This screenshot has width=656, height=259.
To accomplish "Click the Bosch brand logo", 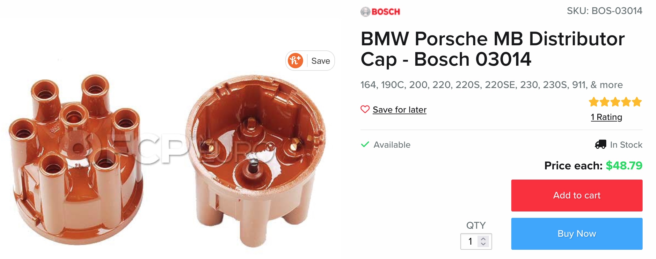I will 380,12.
